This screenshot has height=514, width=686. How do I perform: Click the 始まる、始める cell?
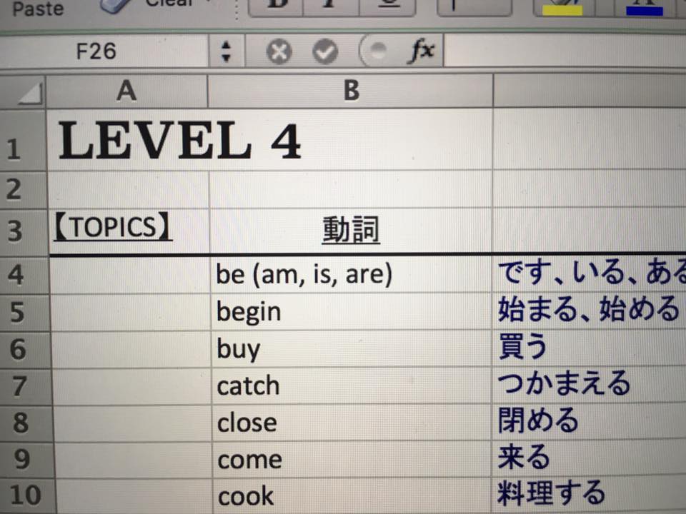(590, 312)
